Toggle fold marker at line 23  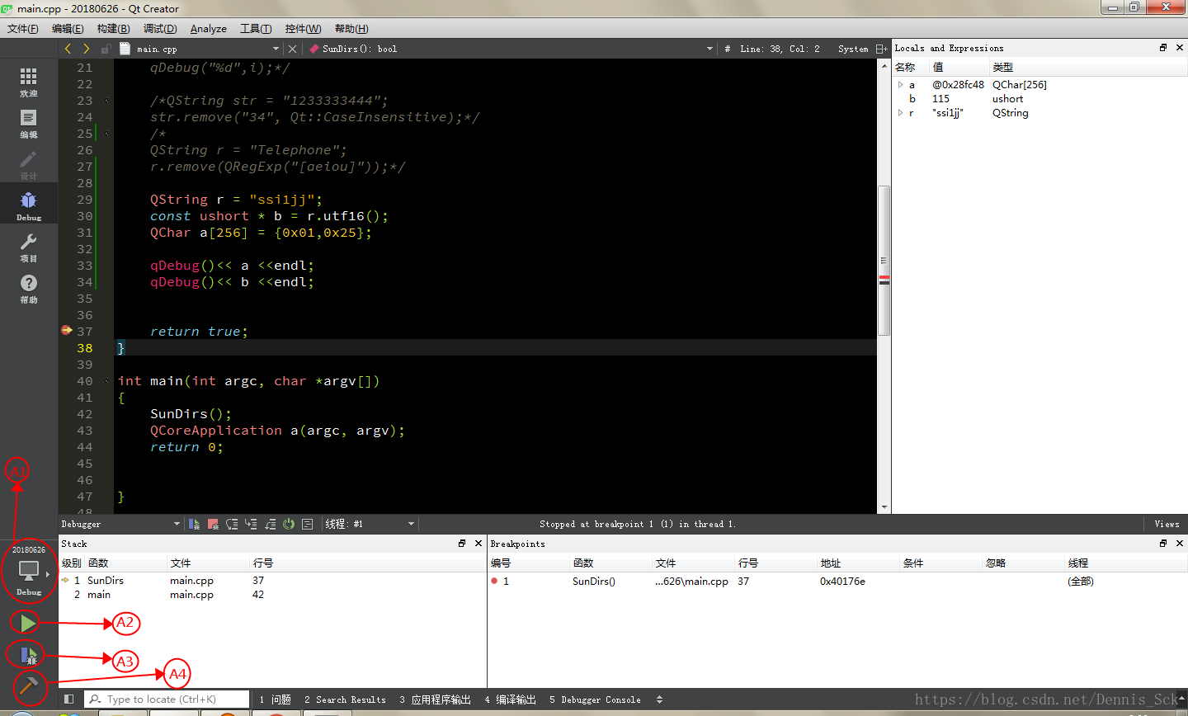(106, 101)
